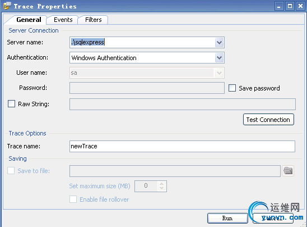Image resolution: width=307 pixels, height=227 pixels.
Task: Click the Raw String text field
Action: [x=183, y=105]
